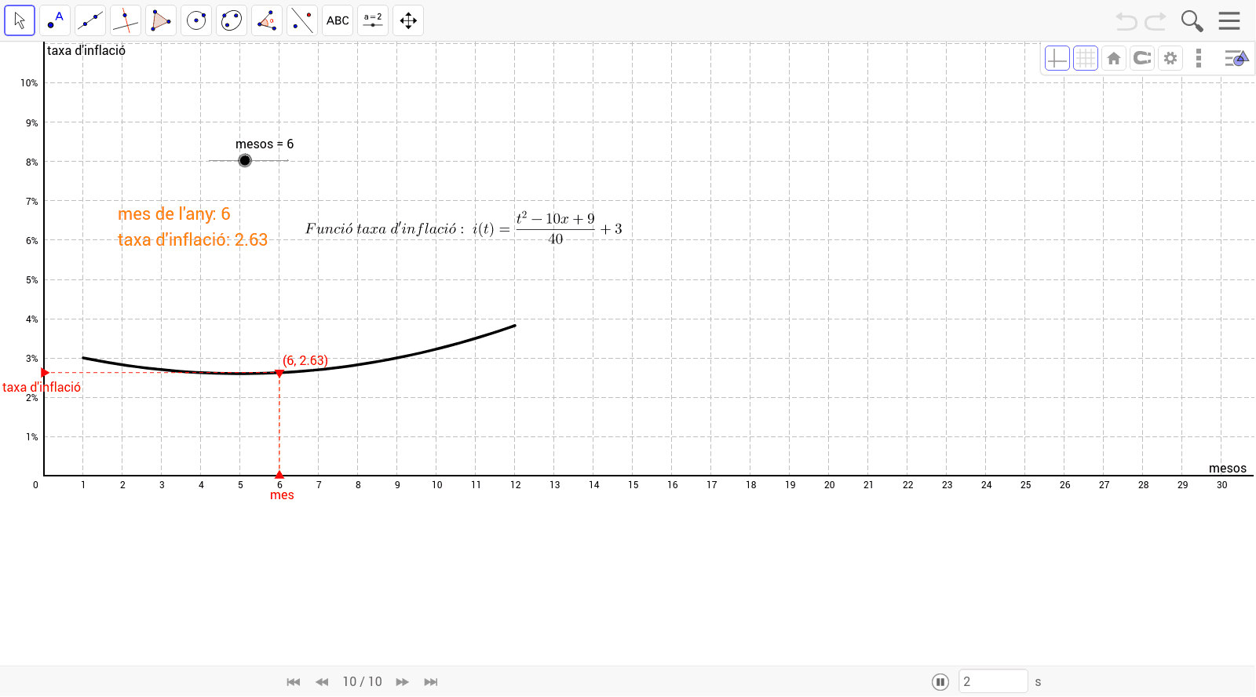Select the a=2 Slider tool
The image size is (1256, 697).
tap(373, 20)
